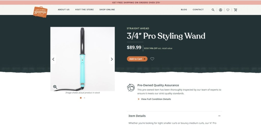Add styling wand to wishlist heart
261x125 pixels.
pyautogui.click(x=152, y=59)
